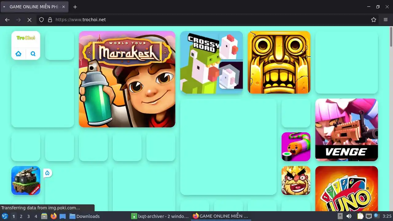Launch the file manager from the panel
393x221 pixels.
tap(44, 216)
